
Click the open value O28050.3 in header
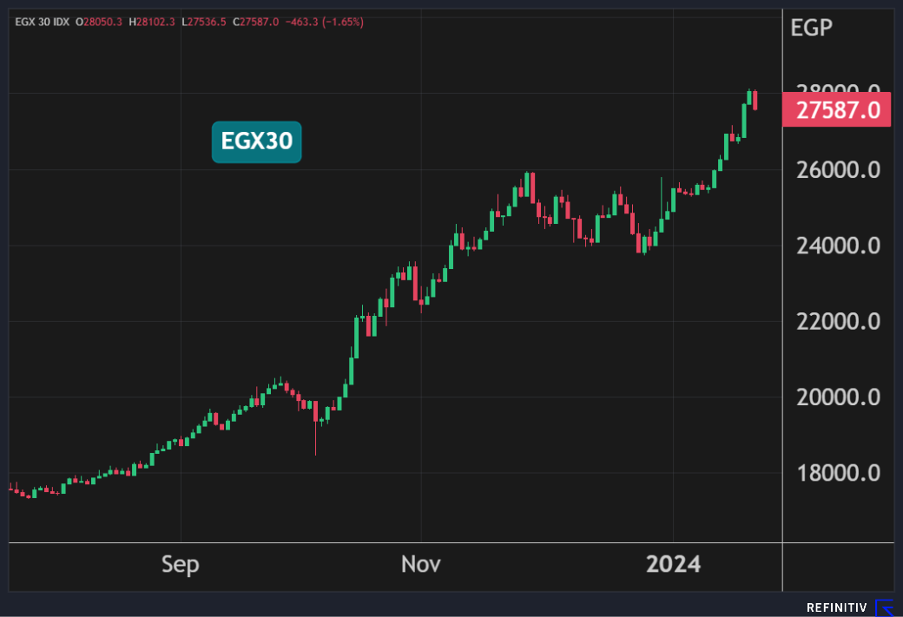pos(101,22)
